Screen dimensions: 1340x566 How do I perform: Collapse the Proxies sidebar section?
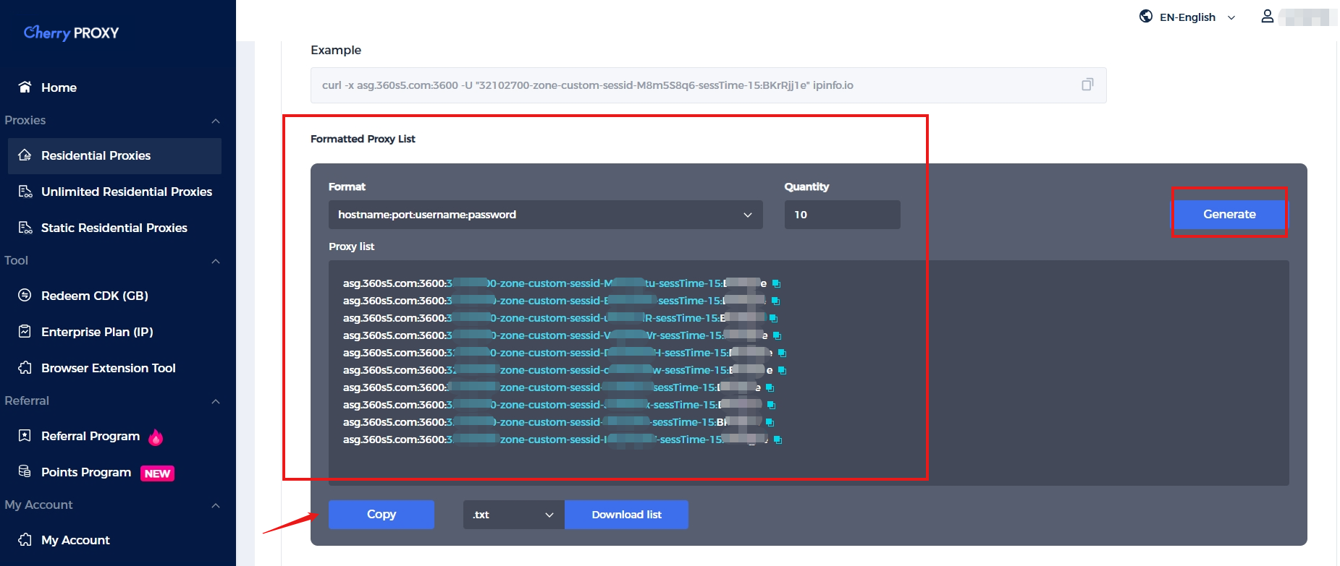(x=215, y=121)
